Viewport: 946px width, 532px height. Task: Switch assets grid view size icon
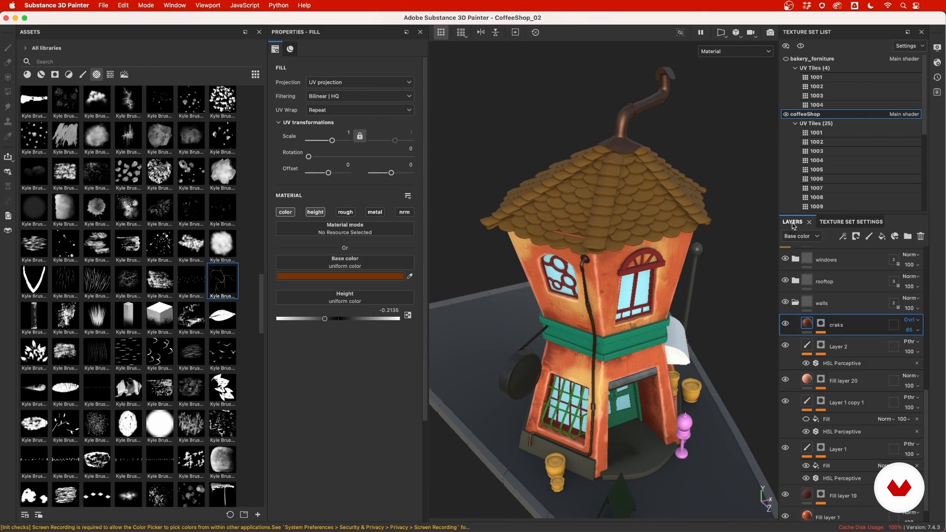[255, 74]
